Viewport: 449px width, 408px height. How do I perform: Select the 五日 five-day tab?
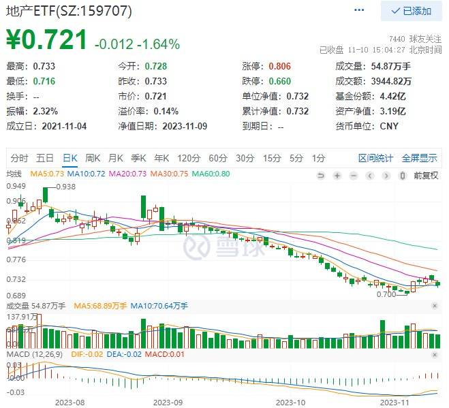pyautogui.click(x=45, y=159)
